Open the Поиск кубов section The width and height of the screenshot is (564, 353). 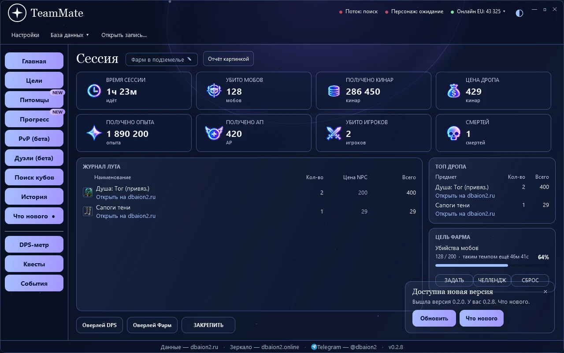[34, 177]
